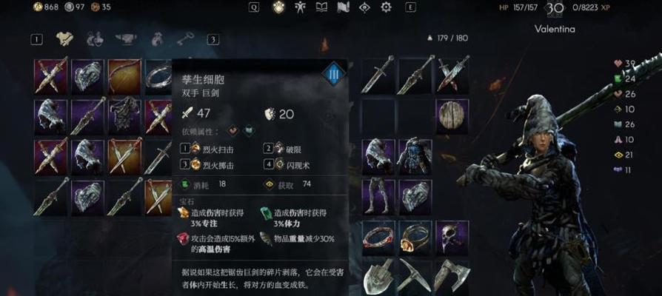Select the round wooden shield slot
This screenshot has height=296, width=662.
click(x=452, y=117)
